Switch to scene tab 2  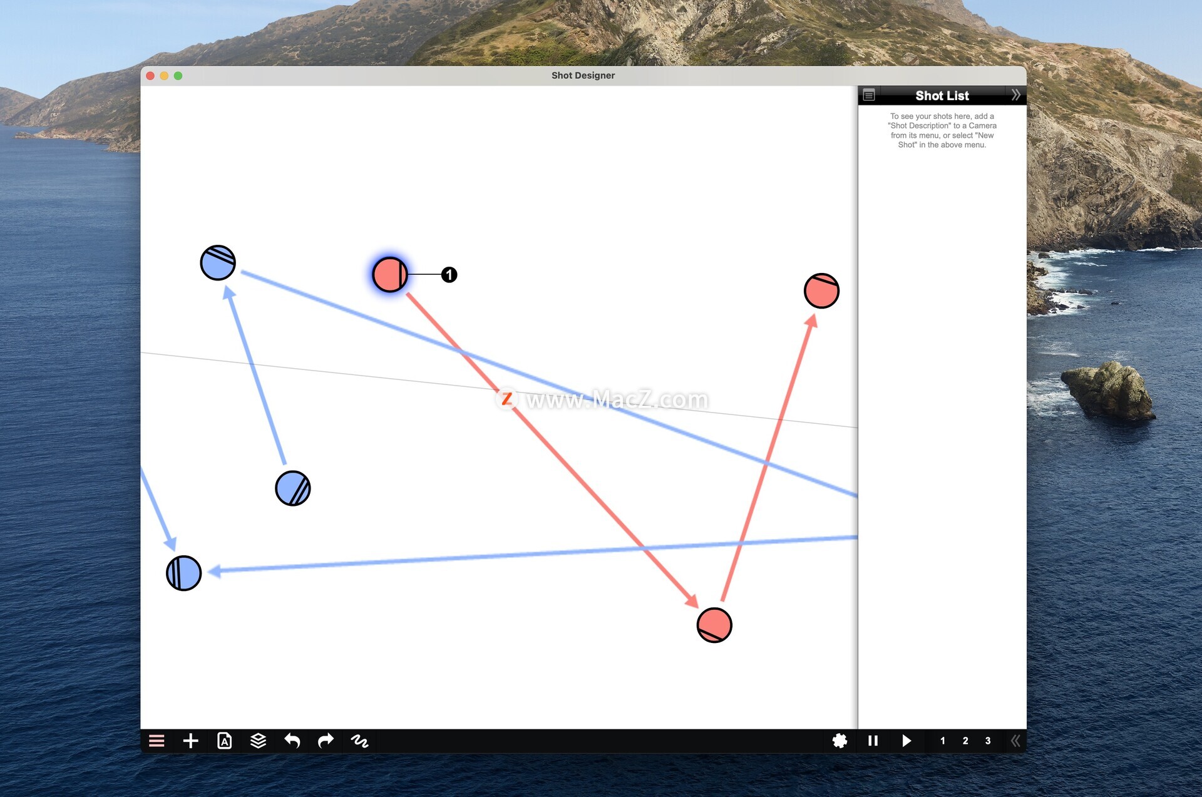(965, 741)
